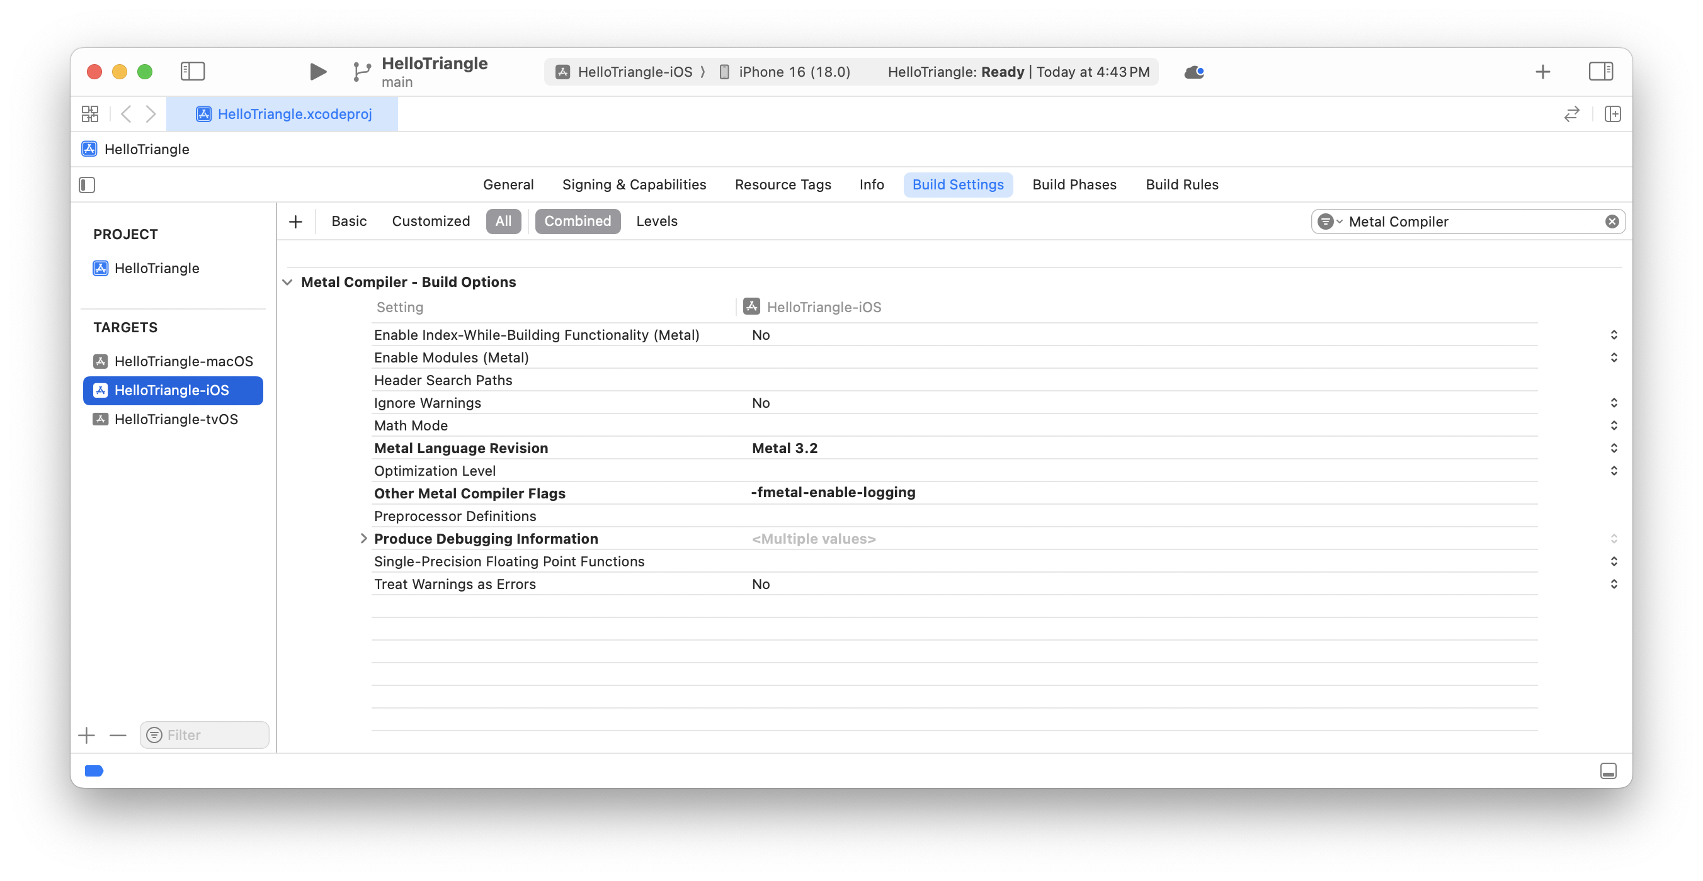
Task: Remove the selected target with minus button
Action: coord(118,735)
